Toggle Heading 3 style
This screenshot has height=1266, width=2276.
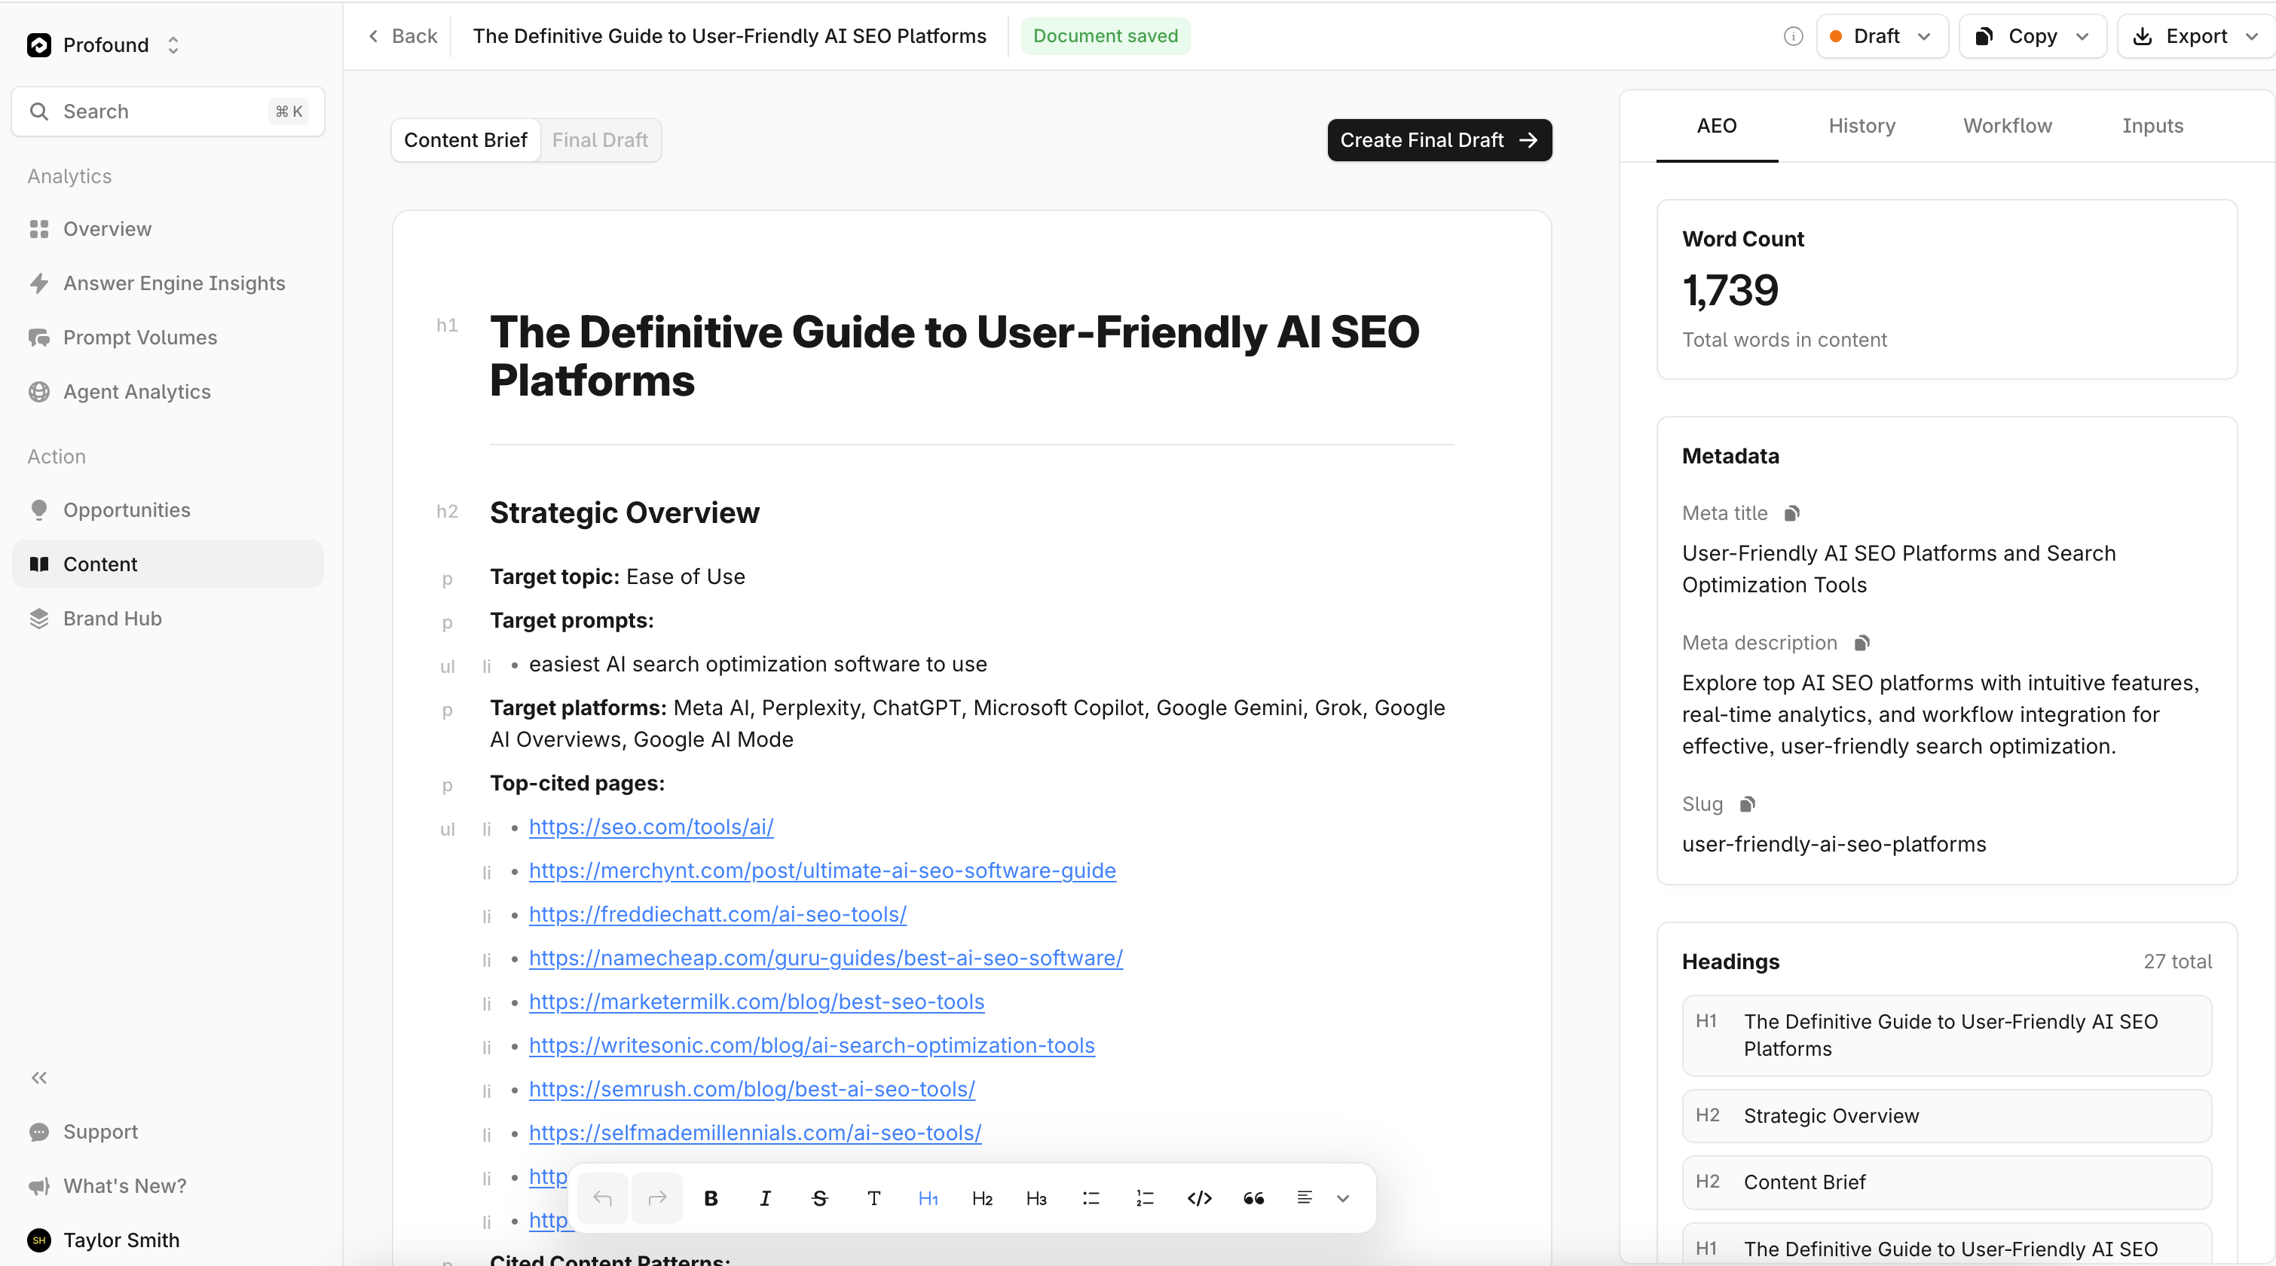1036,1198
